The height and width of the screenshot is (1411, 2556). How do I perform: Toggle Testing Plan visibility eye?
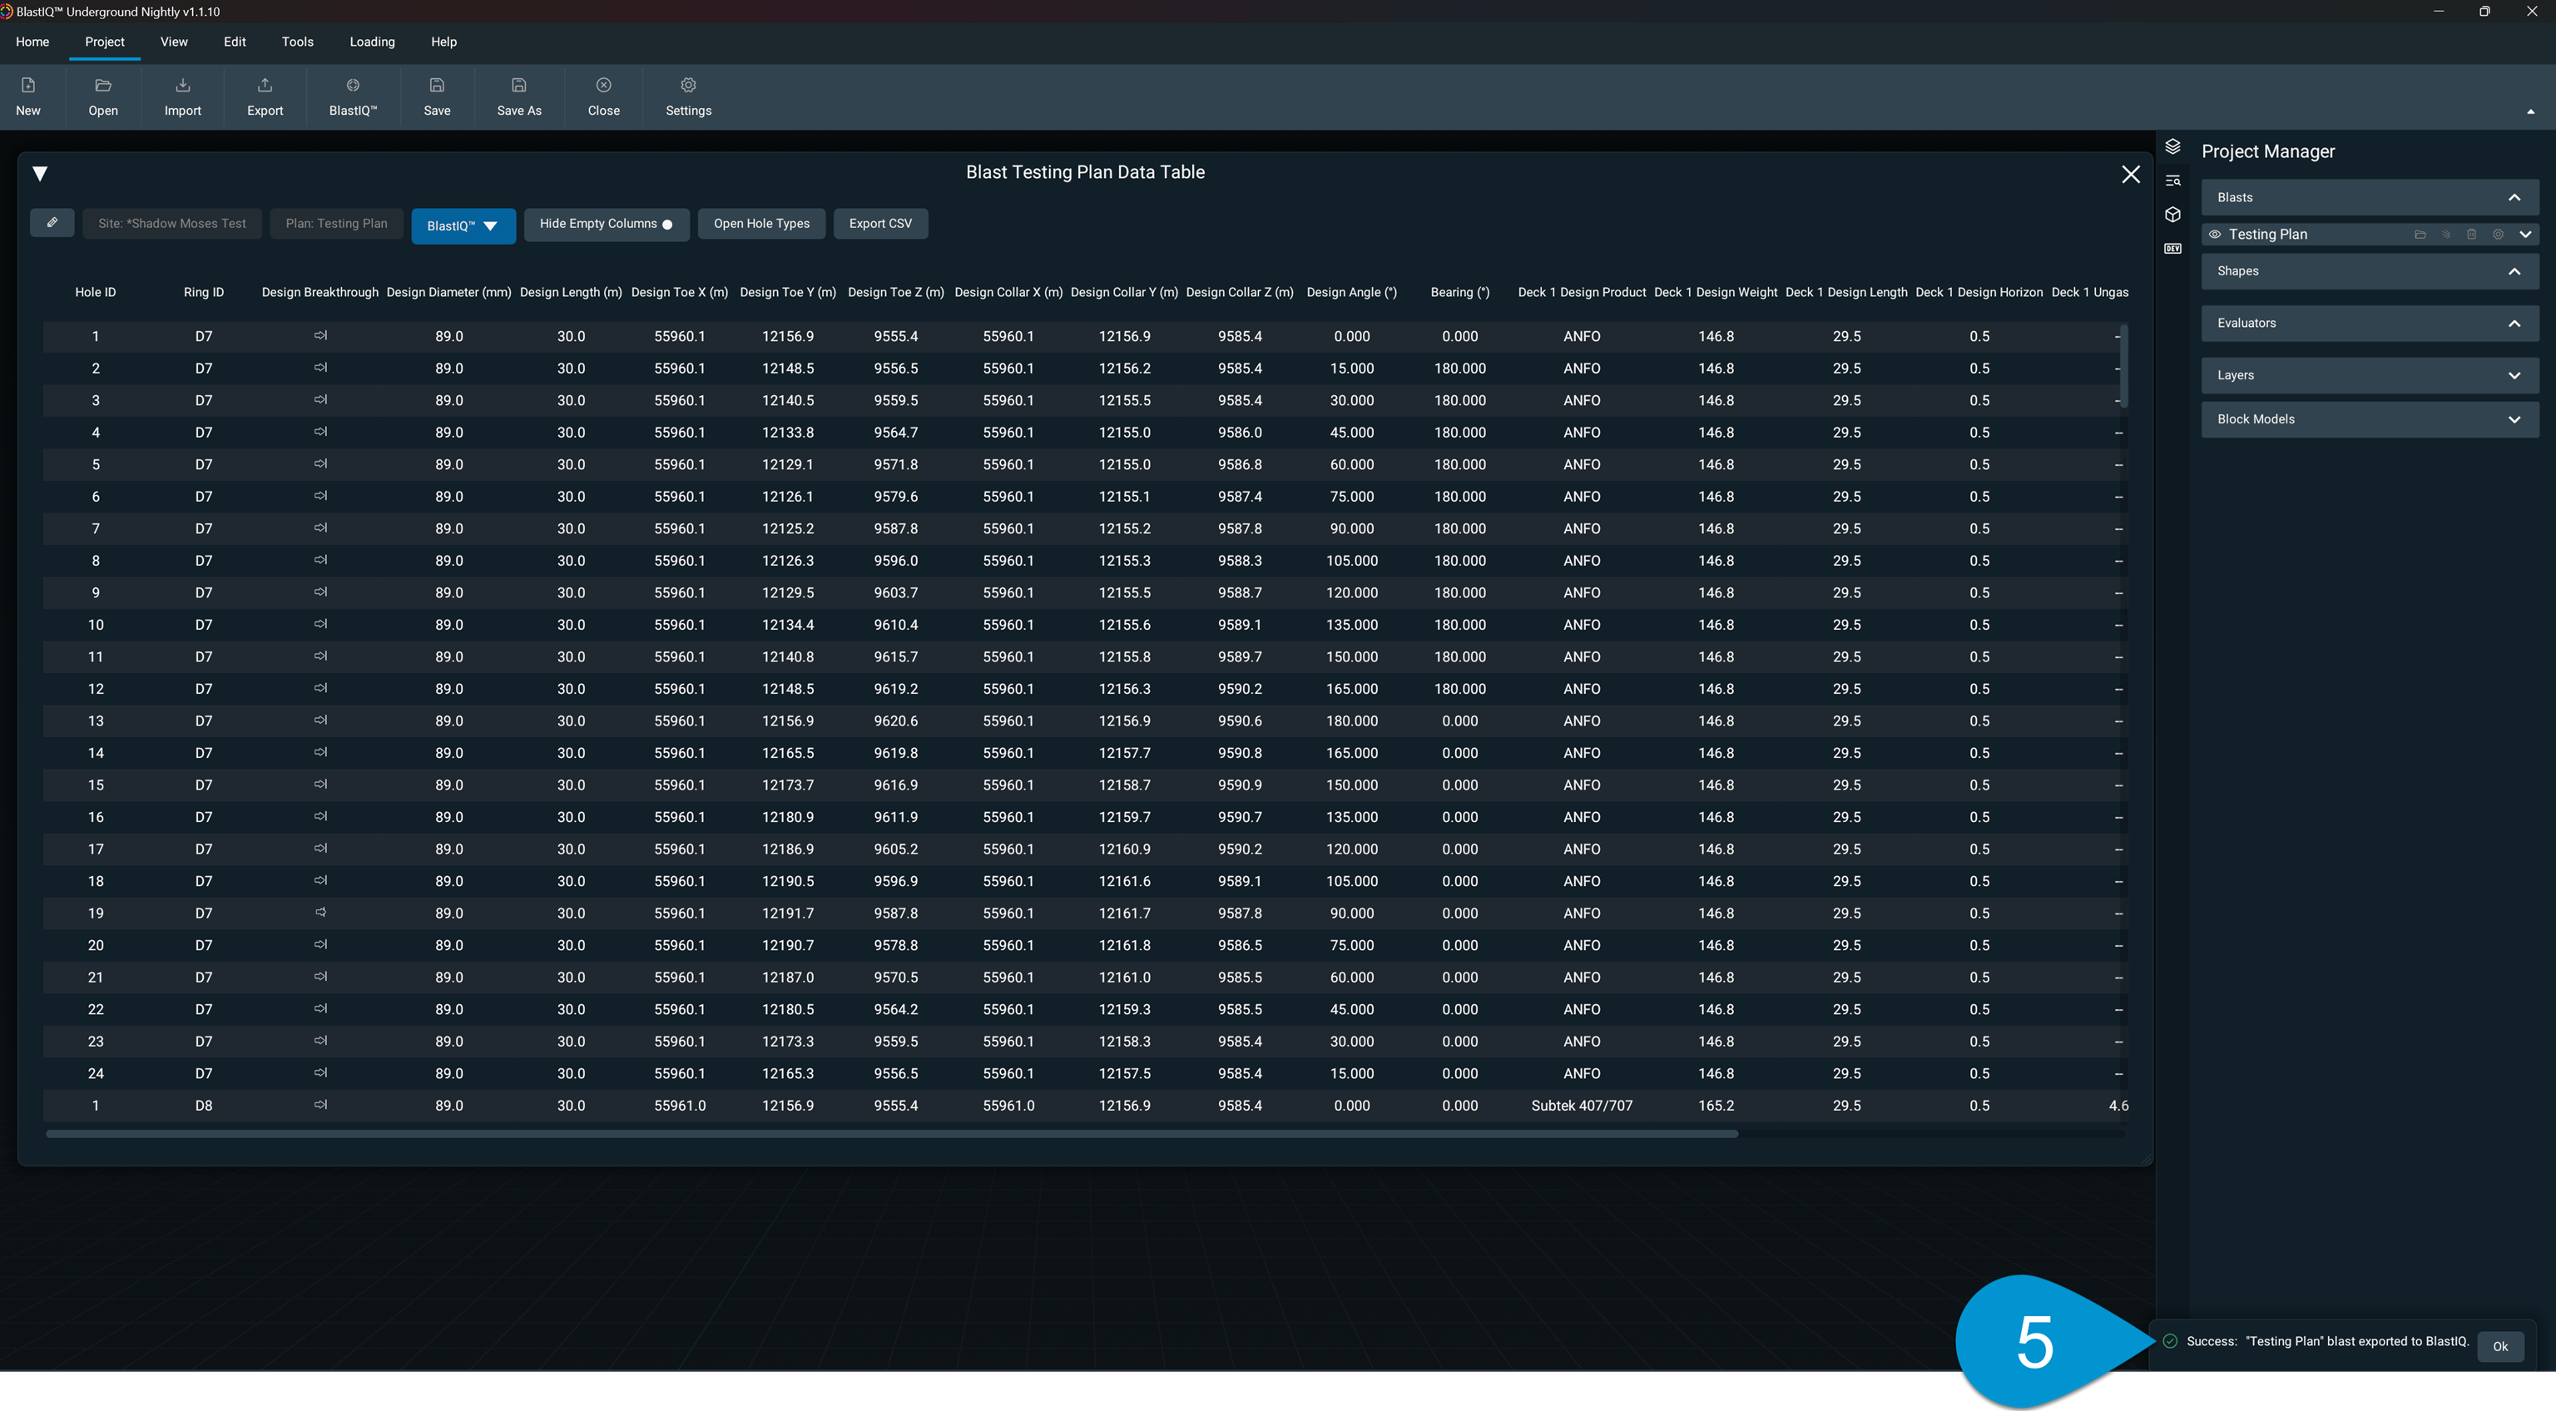click(x=2214, y=234)
